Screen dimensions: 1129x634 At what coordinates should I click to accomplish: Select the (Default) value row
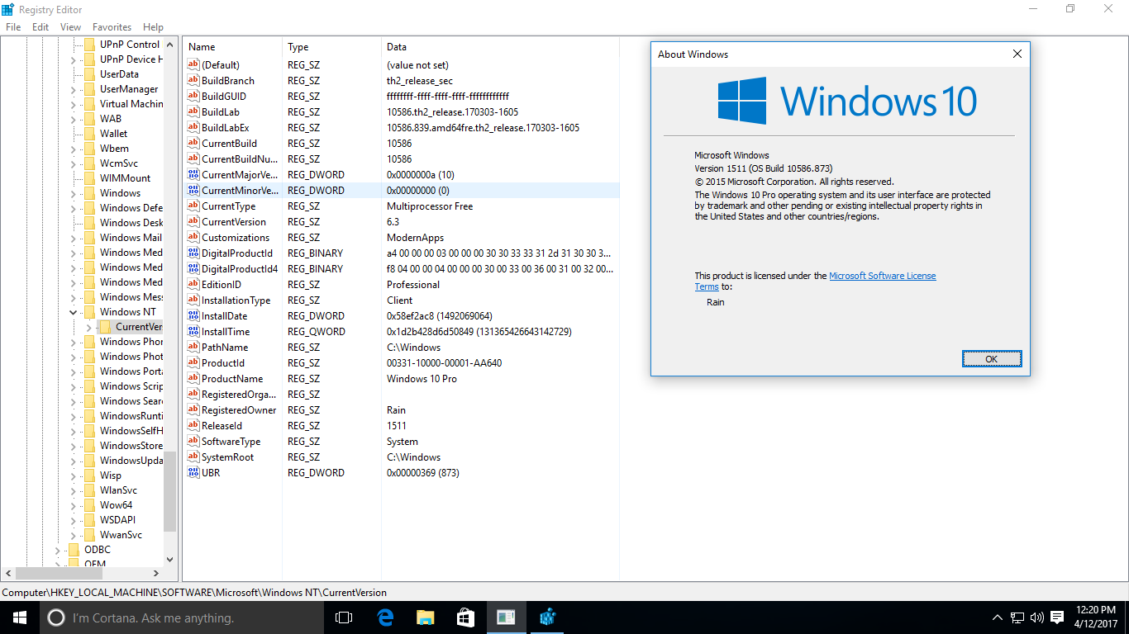pyautogui.click(x=403, y=65)
